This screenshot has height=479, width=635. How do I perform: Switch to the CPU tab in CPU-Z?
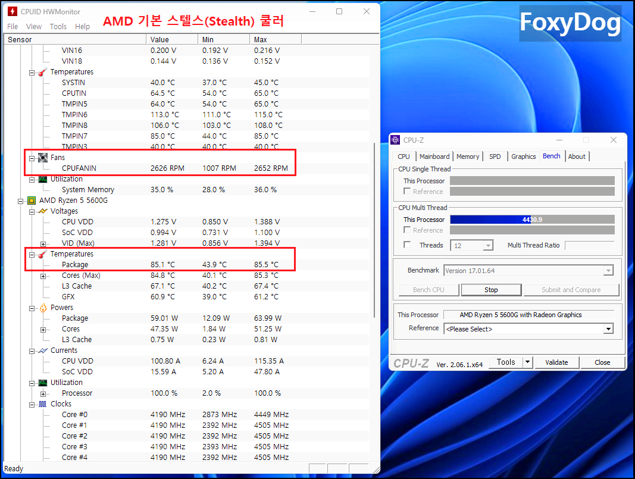click(403, 156)
